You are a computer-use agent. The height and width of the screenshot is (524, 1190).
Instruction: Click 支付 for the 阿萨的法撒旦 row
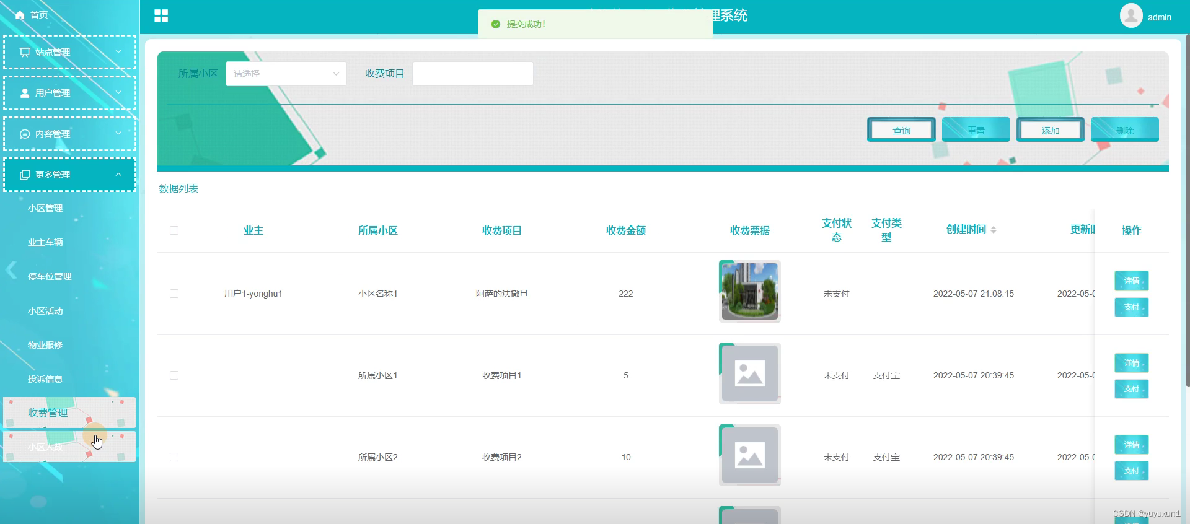1132,307
